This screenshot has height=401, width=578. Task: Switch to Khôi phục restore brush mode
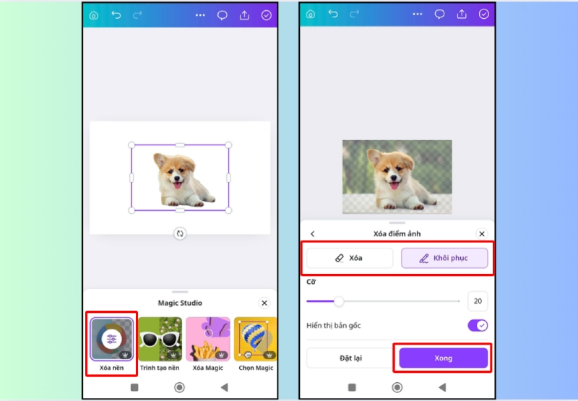coord(444,258)
